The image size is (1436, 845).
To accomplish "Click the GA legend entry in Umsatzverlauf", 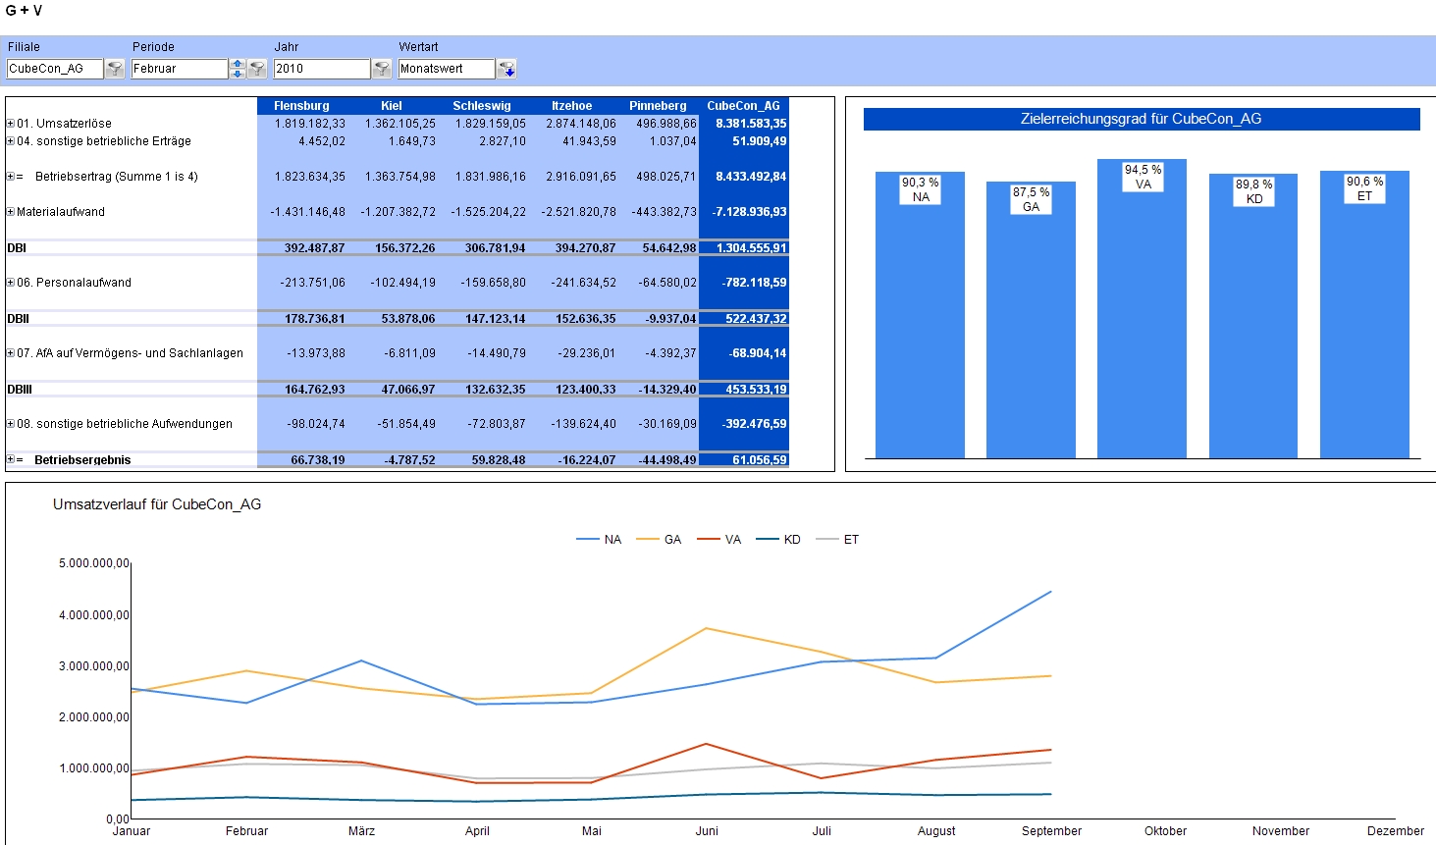I will 660,540.
